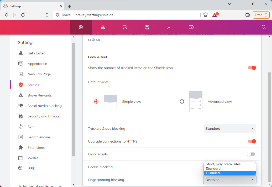
Task: Reload the page
Action: coord(23,15)
